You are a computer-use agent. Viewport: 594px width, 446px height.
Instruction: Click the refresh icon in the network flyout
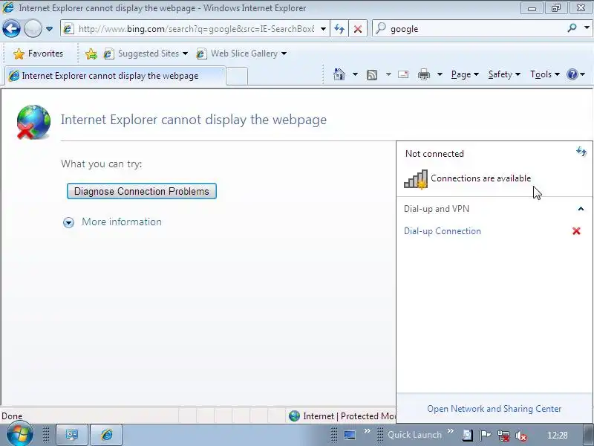(581, 152)
